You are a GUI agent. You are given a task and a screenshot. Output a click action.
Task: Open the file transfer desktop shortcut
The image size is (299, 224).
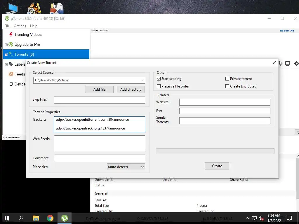(x=57, y=8)
